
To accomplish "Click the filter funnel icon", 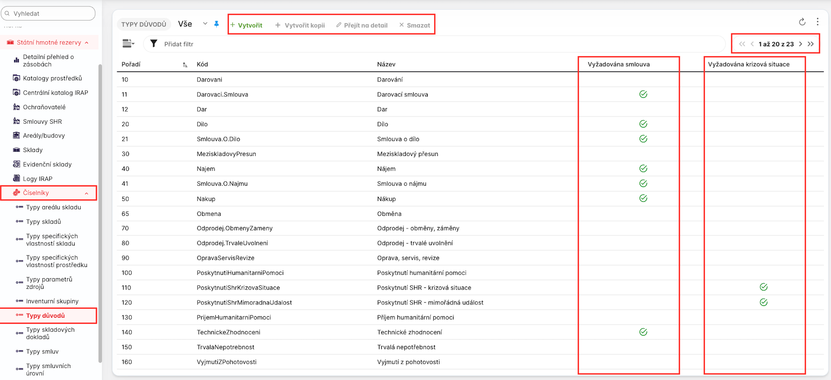I will [154, 44].
